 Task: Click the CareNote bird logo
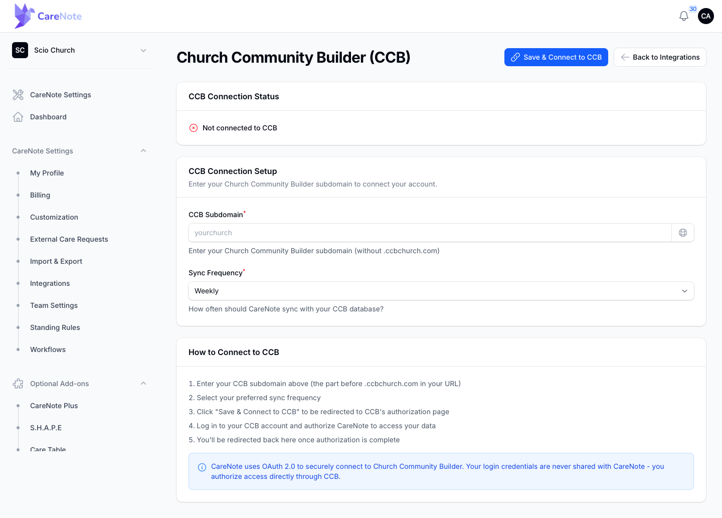24,16
